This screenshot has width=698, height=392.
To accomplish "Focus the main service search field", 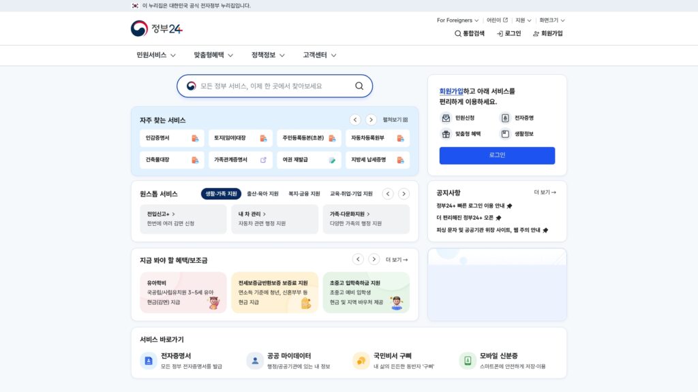I will 275,86.
